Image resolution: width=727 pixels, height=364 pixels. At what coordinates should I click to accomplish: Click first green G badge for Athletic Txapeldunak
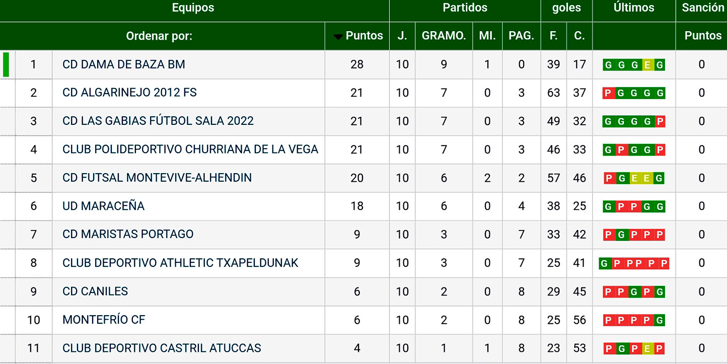604,263
